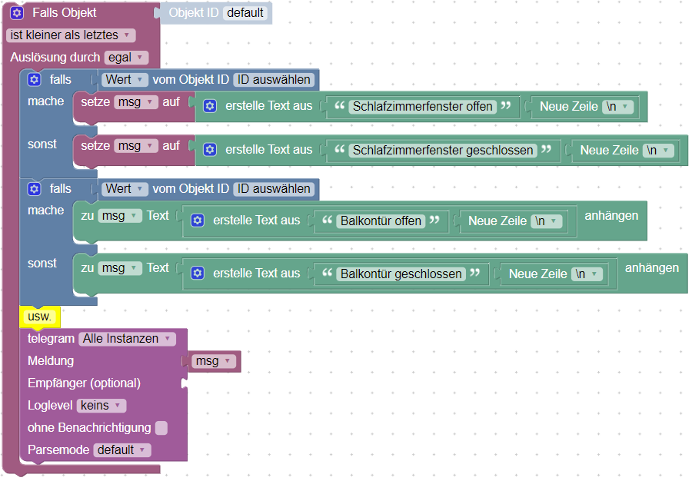This screenshot has width=692, height=481.
Task: Toggle the ohne Benachrichtigung checkbox
Action: (161, 428)
